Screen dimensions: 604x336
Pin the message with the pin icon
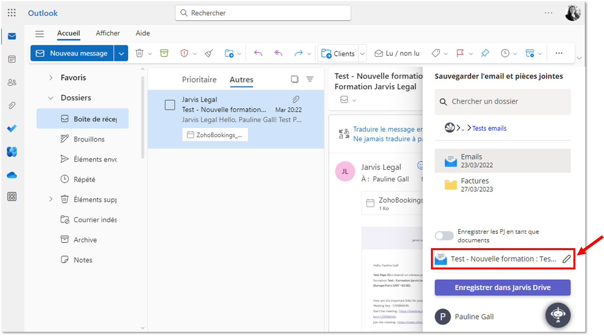pos(485,53)
